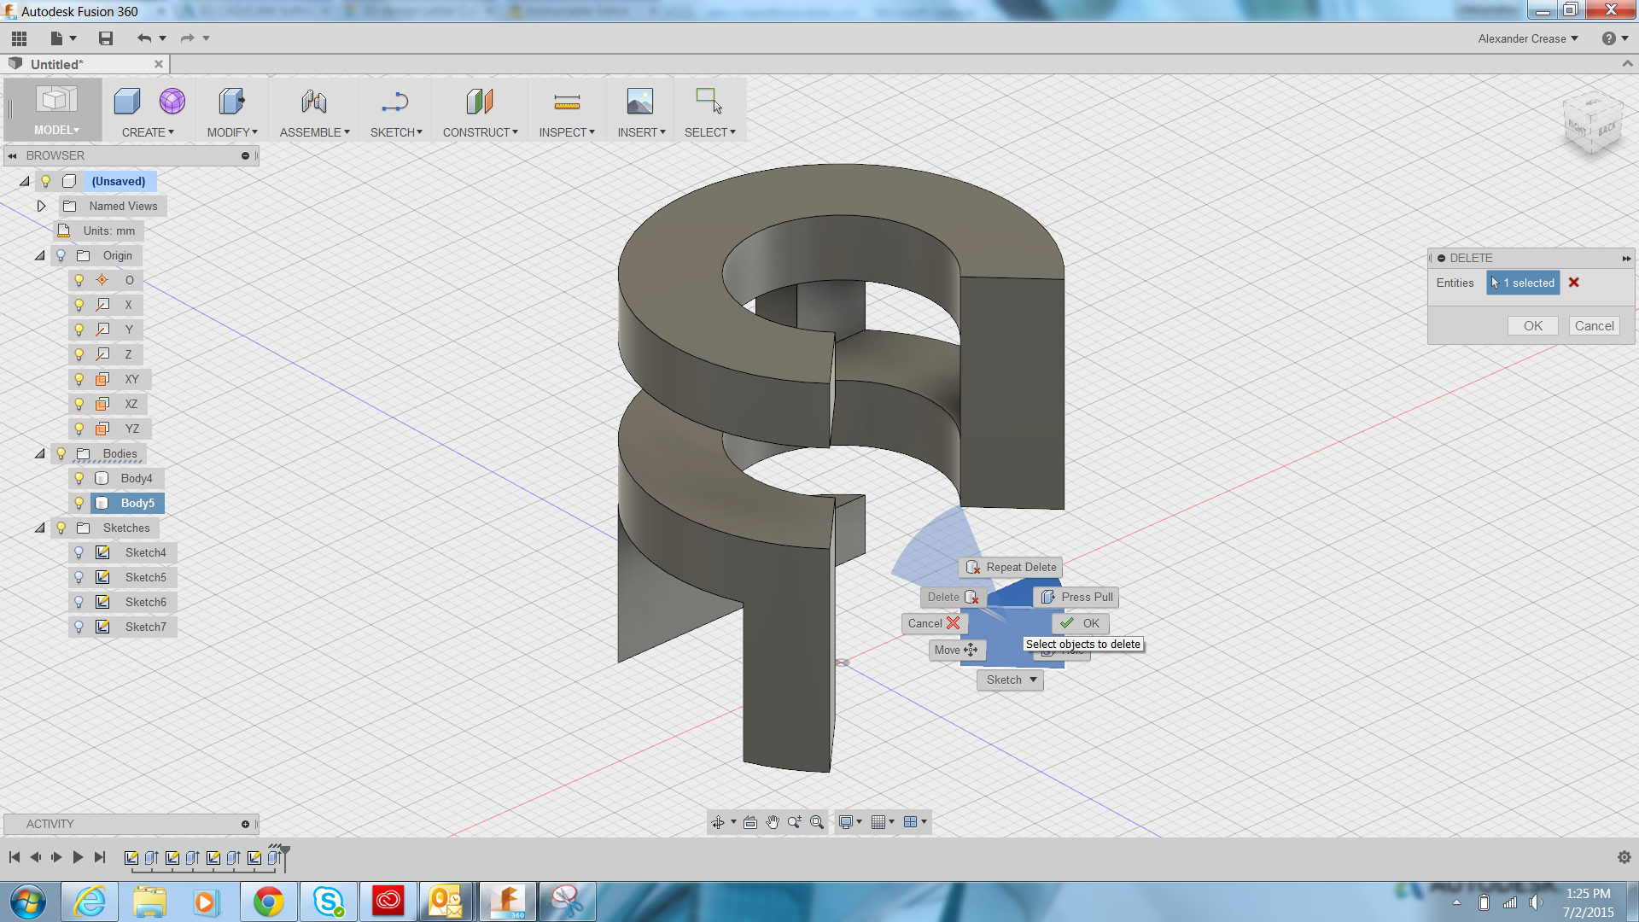Play the timeline
1639x922 pixels.
coord(78,857)
